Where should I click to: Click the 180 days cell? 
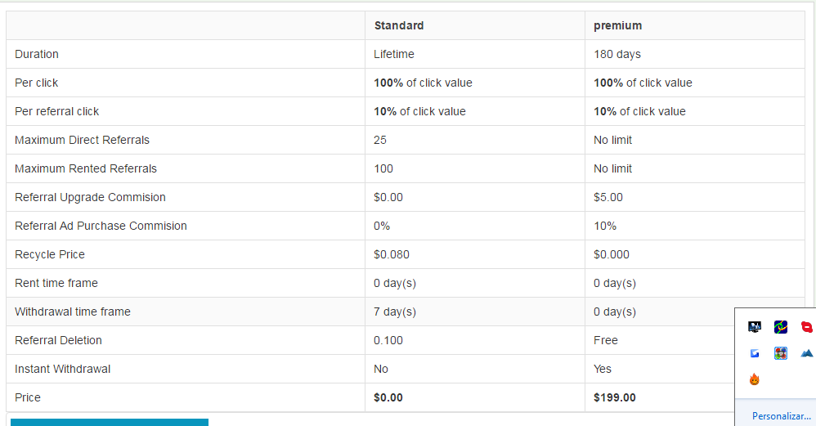click(x=616, y=54)
